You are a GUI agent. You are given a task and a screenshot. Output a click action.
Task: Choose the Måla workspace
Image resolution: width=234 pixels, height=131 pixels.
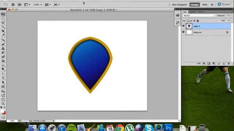tap(205, 5)
